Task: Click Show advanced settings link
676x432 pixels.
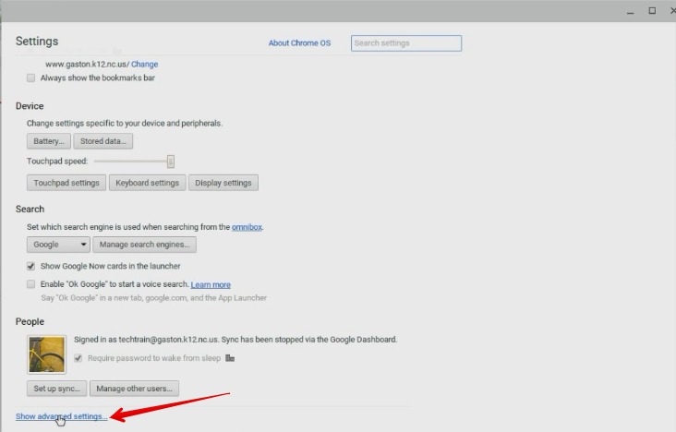Action: point(62,416)
